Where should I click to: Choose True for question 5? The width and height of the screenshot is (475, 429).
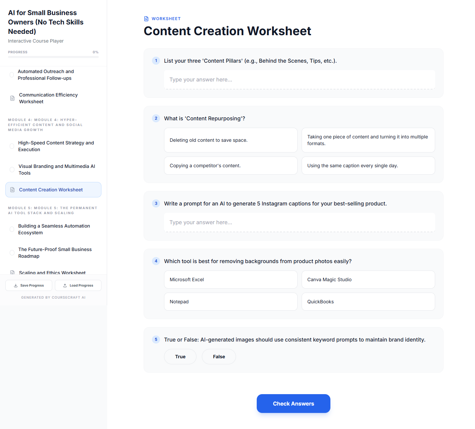(180, 356)
